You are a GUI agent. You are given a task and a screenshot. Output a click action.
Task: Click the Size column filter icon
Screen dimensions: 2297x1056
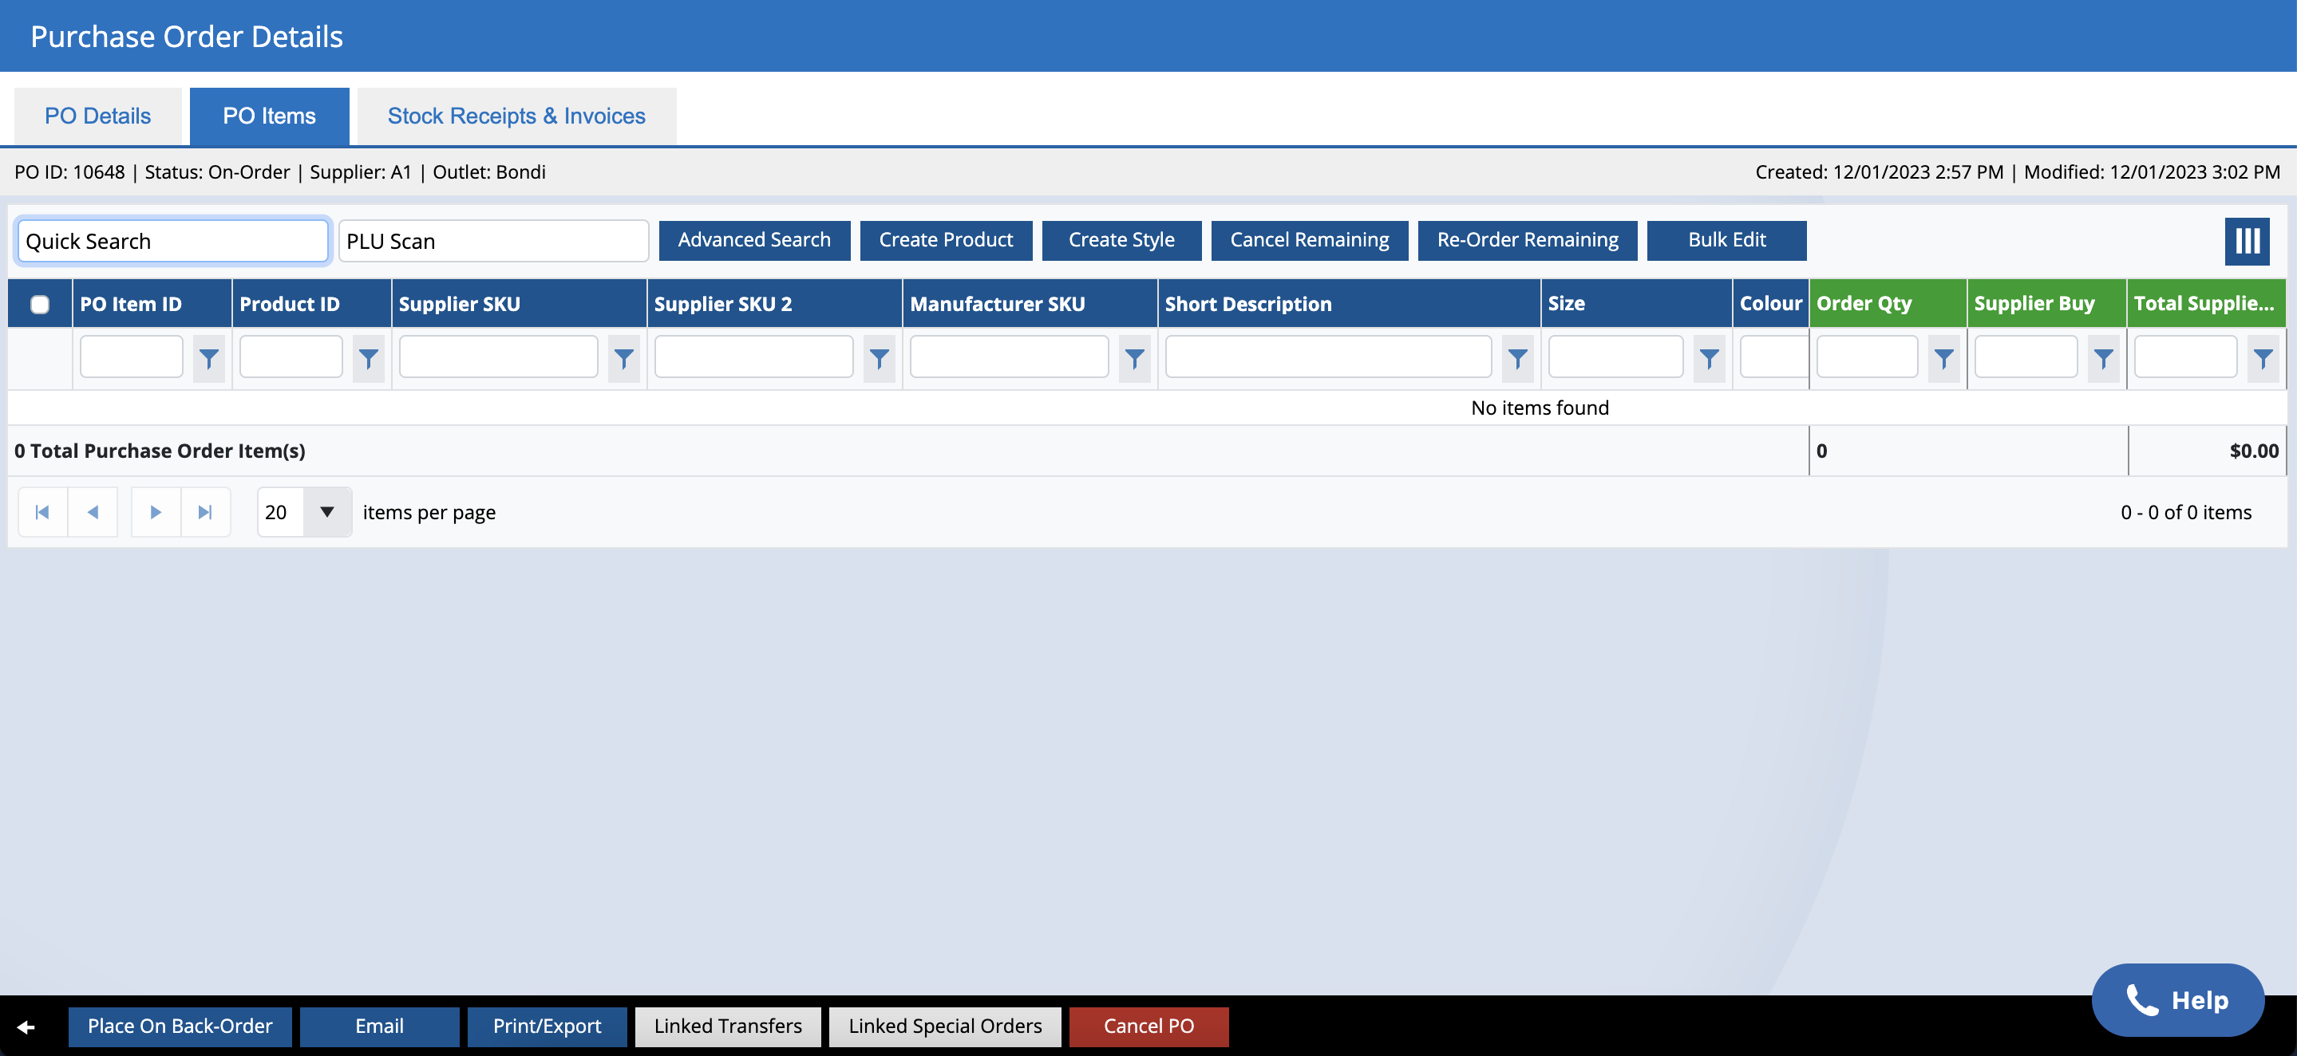click(1710, 358)
